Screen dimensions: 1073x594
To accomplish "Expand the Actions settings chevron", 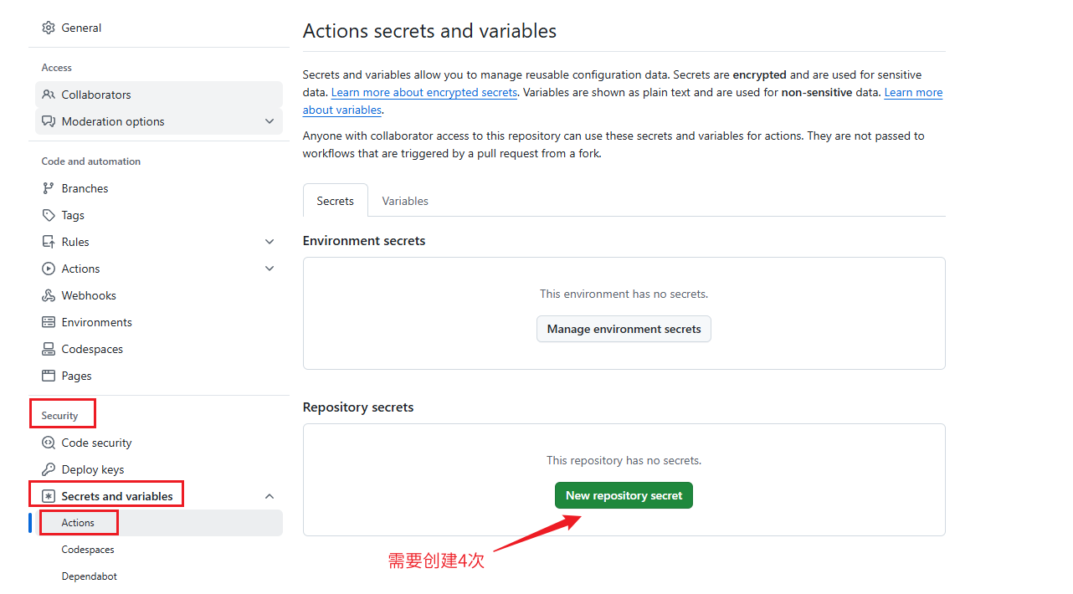I will [270, 269].
